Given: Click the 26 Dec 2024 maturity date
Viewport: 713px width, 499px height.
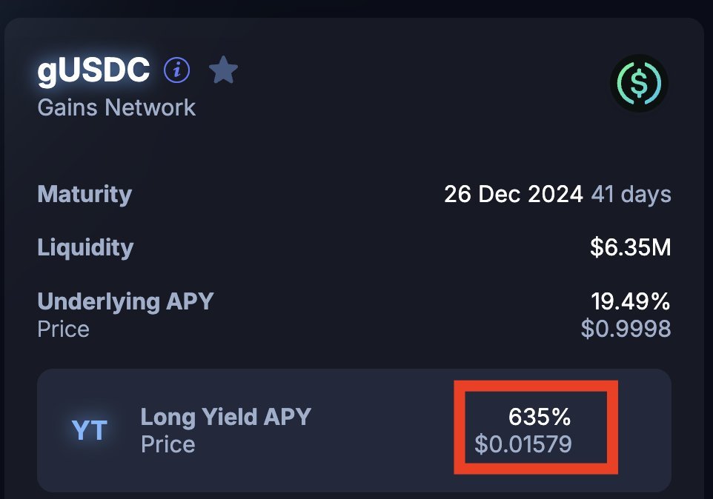Looking at the screenshot, I should pyautogui.click(x=513, y=195).
